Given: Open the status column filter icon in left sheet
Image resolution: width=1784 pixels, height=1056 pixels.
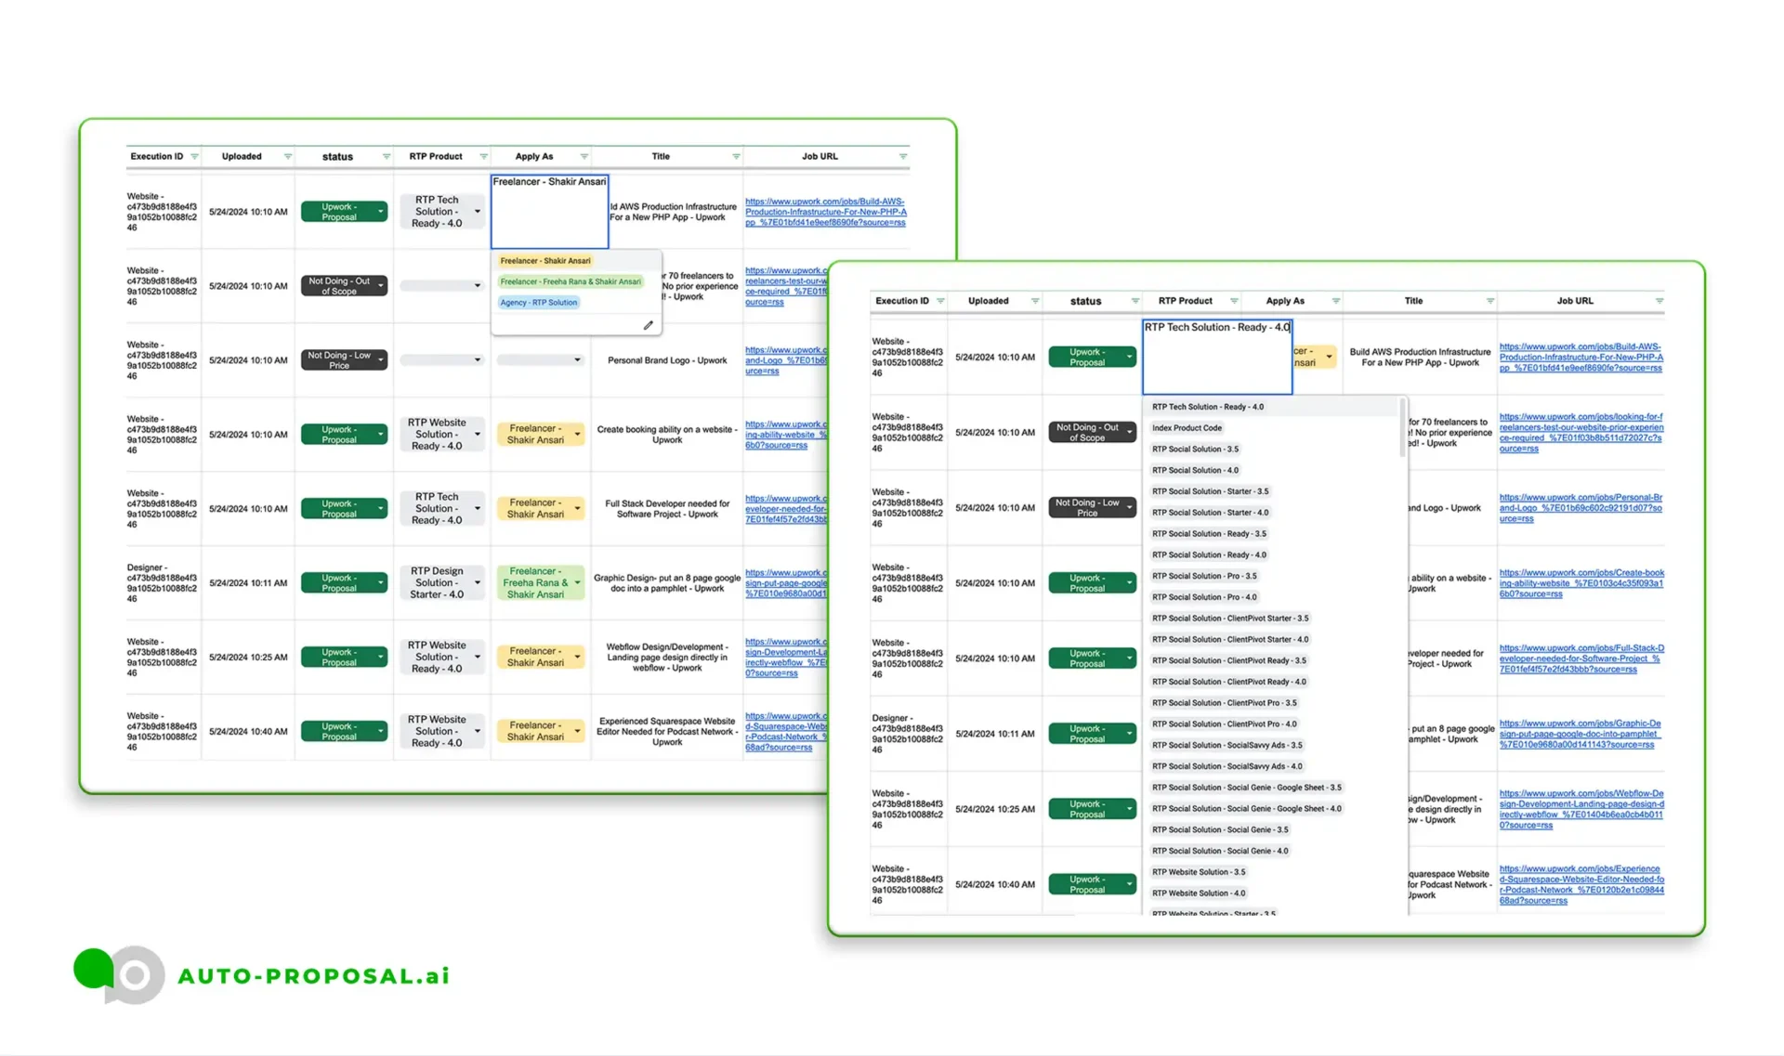Looking at the screenshot, I should [386, 157].
